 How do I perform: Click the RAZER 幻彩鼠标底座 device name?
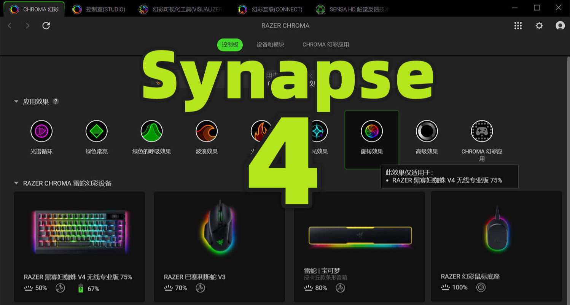click(470, 276)
